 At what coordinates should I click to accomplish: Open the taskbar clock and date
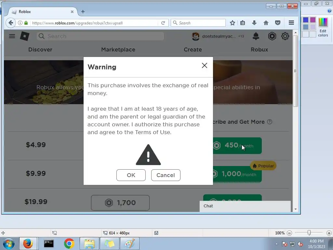316,244
